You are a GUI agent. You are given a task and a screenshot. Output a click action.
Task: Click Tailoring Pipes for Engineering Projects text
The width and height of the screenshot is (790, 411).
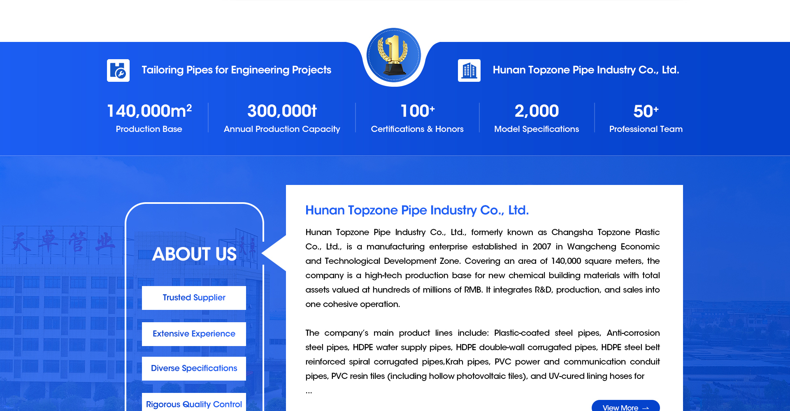pyautogui.click(x=236, y=70)
